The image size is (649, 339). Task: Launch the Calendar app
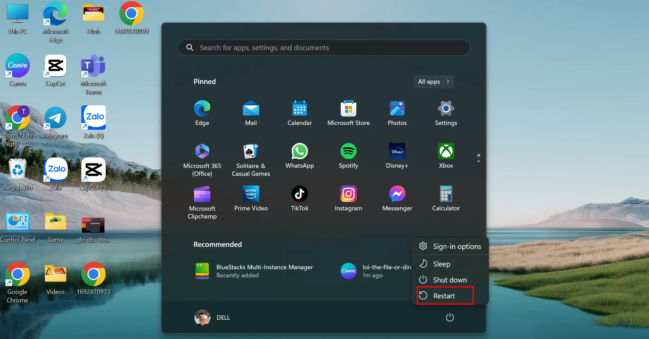(300, 113)
